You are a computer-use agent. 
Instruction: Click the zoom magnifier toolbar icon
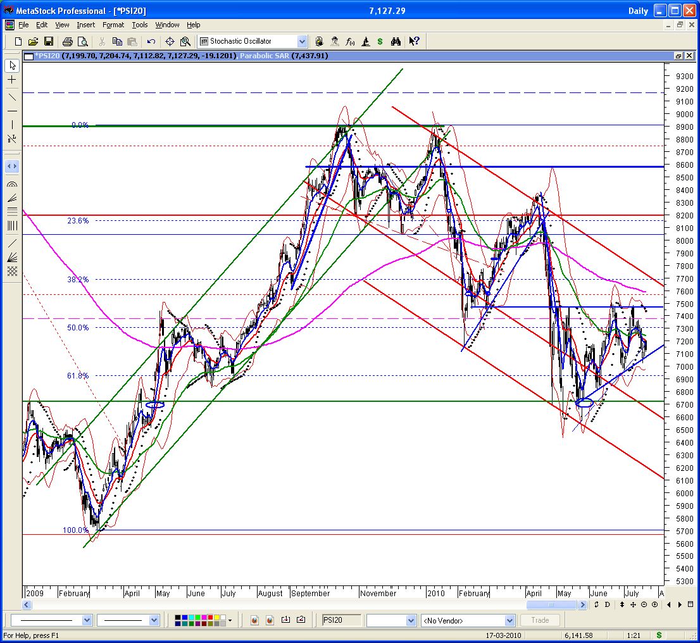coord(185,42)
